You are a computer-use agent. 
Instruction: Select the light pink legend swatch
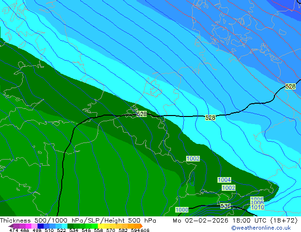[34, 226]
